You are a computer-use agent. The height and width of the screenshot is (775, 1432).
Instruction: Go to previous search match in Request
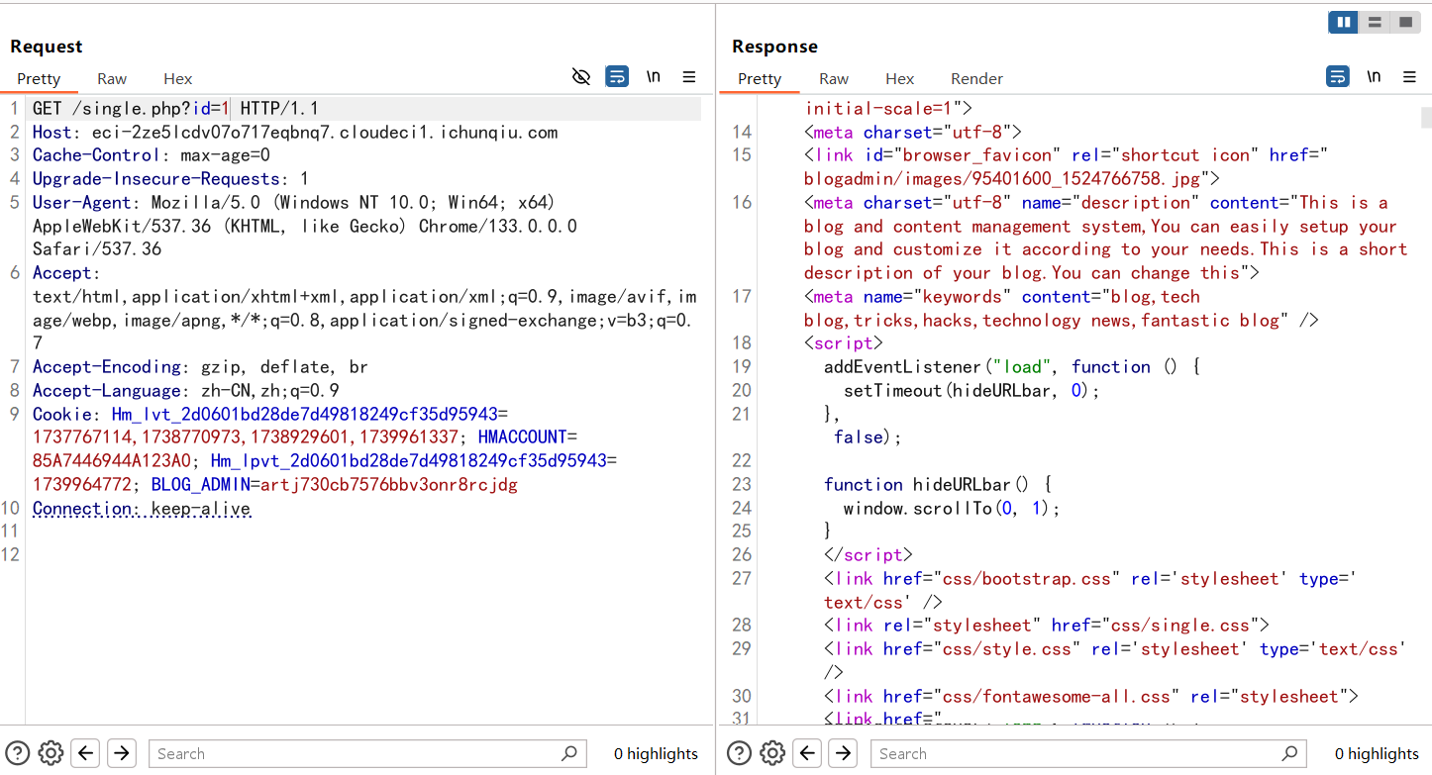point(86,753)
